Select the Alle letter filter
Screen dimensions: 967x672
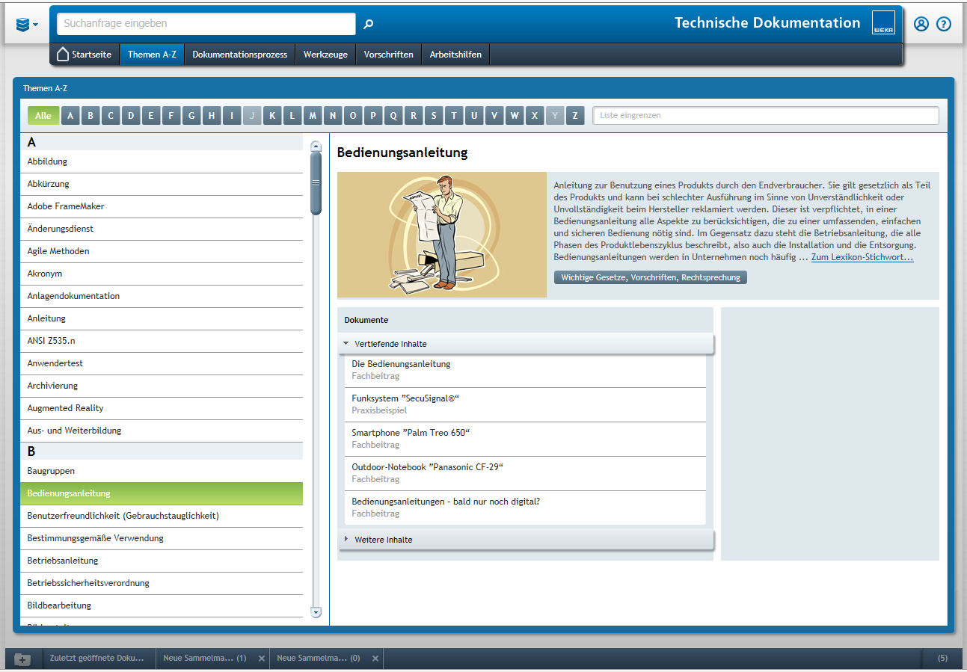pos(43,116)
